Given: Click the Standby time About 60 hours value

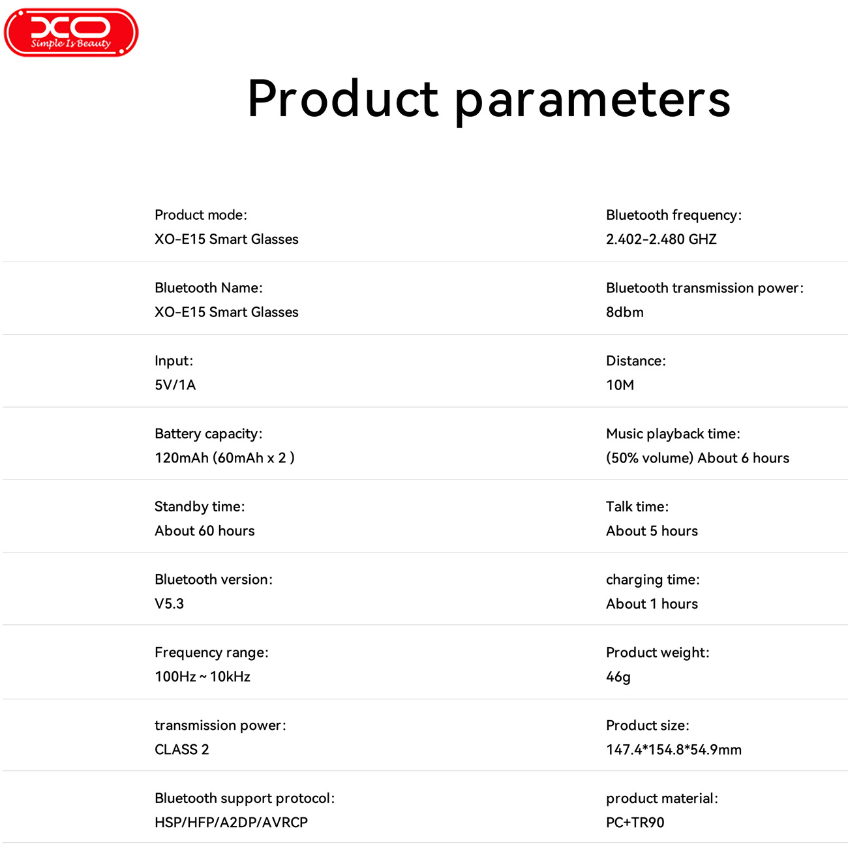Looking at the screenshot, I should pyautogui.click(x=204, y=531).
